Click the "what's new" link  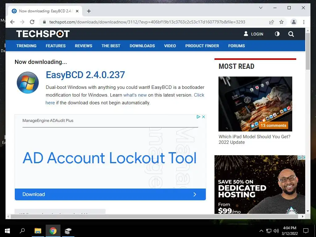coord(135,95)
